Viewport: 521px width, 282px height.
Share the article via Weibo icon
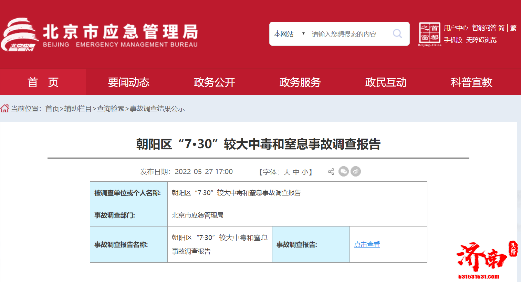(356, 171)
